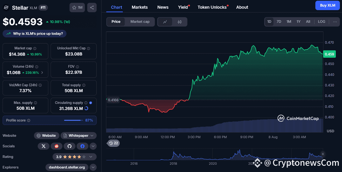Click the Buy XLM button
The image size is (342, 172).
pos(327,6)
